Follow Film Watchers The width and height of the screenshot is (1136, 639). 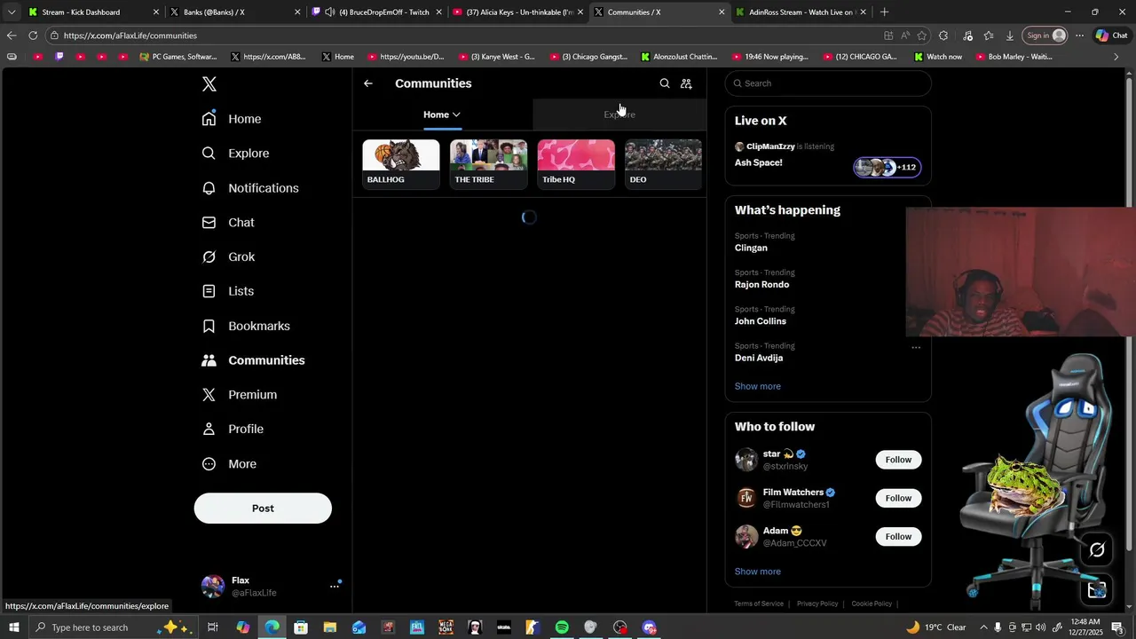tap(898, 498)
